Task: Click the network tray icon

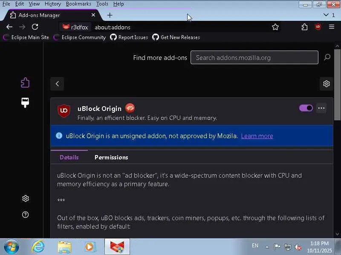Action: click(288, 247)
